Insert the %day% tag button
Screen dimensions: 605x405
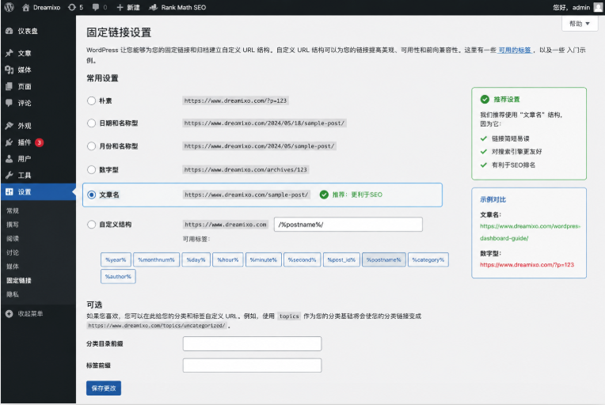196,259
